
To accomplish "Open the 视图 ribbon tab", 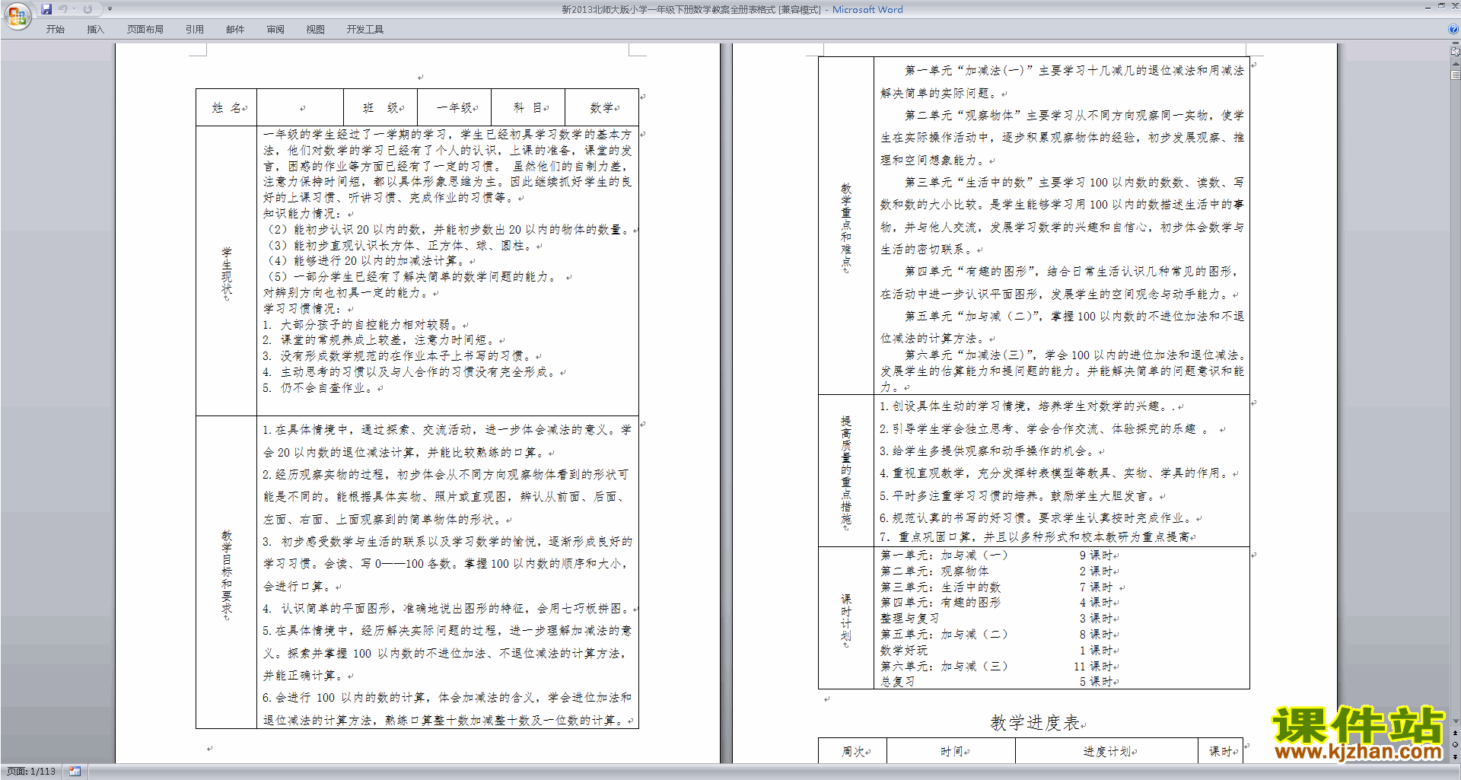I will click(x=316, y=29).
